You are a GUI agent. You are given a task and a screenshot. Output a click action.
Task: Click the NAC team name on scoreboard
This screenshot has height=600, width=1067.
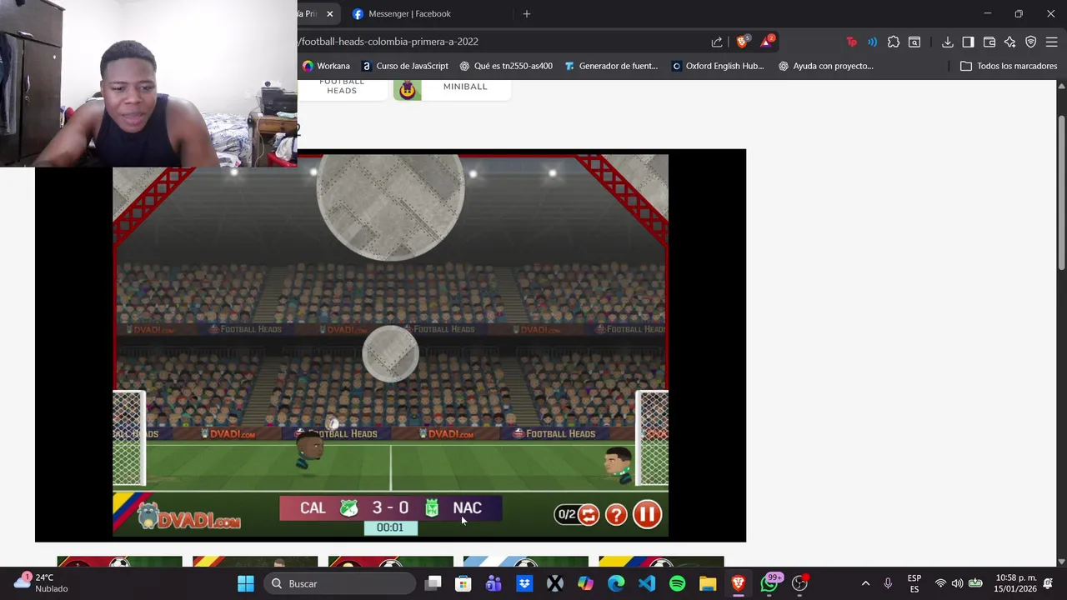467,508
